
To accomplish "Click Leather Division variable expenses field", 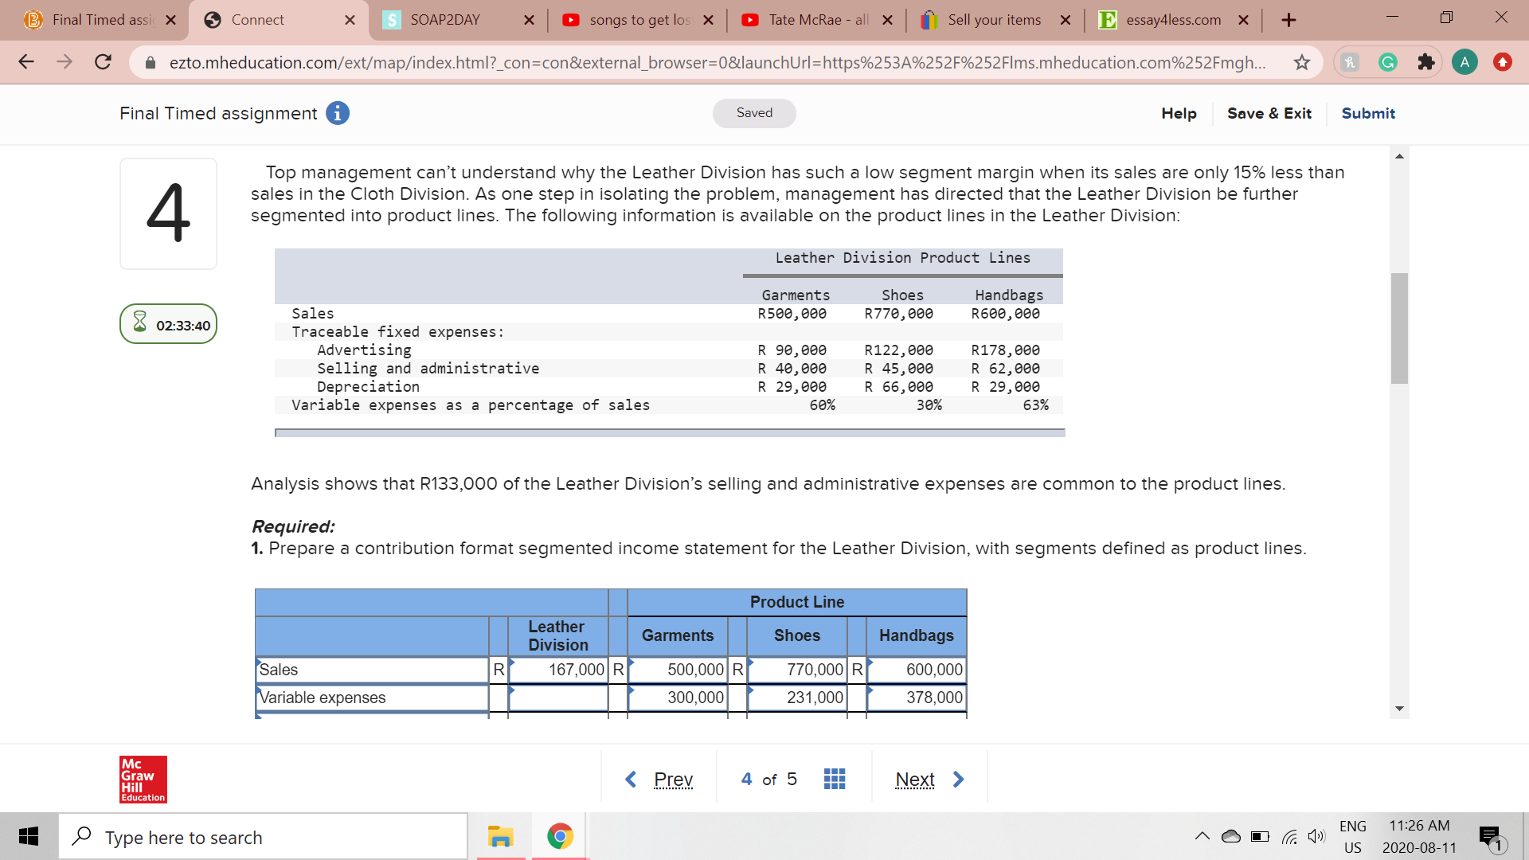I will (558, 698).
